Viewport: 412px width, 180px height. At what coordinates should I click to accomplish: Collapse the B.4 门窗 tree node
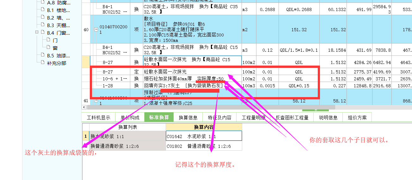coord(37,32)
